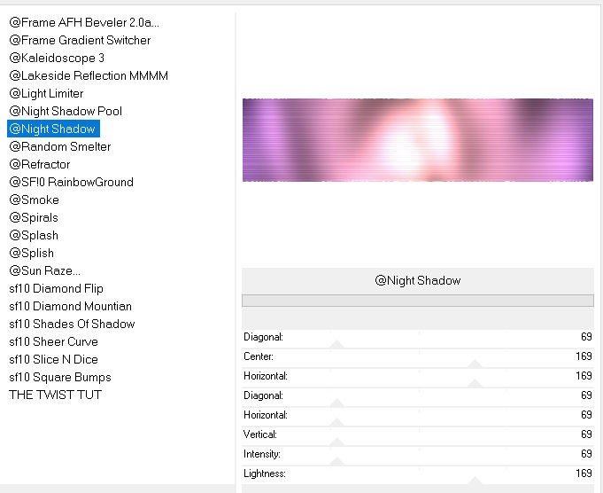Choose the @Frame Gradient Switcher filter
The image size is (603, 493).
coord(80,40)
